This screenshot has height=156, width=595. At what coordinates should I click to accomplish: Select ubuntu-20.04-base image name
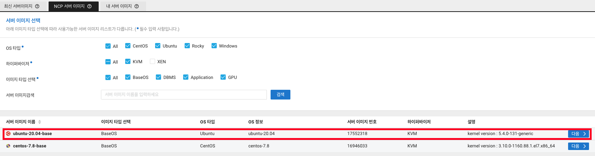pos(33,134)
